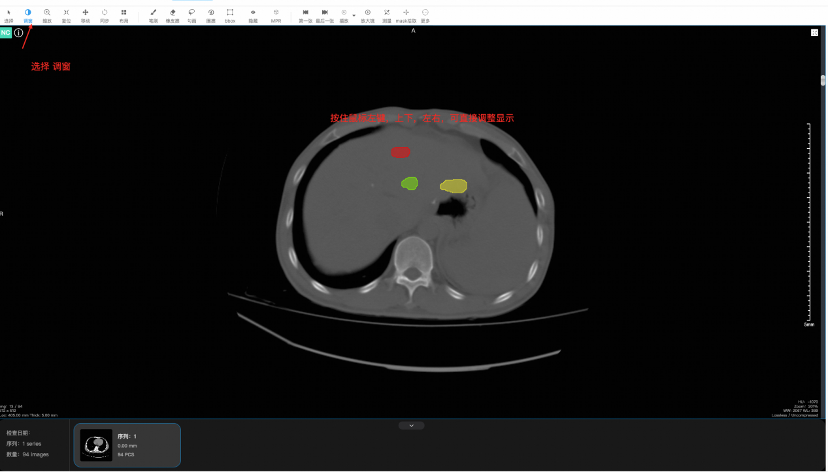Jump to first image with 第一张
828x472 pixels.
point(305,16)
